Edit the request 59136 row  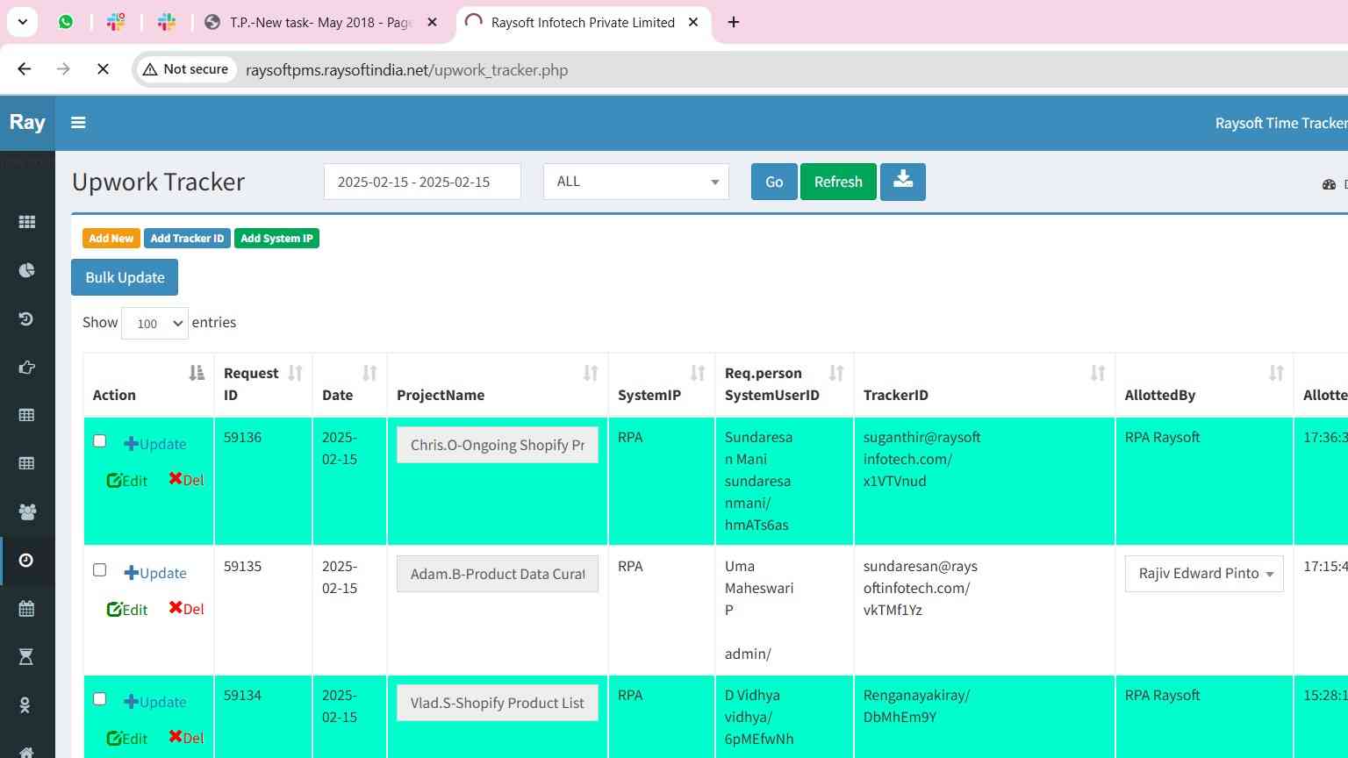tap(127, 480)
